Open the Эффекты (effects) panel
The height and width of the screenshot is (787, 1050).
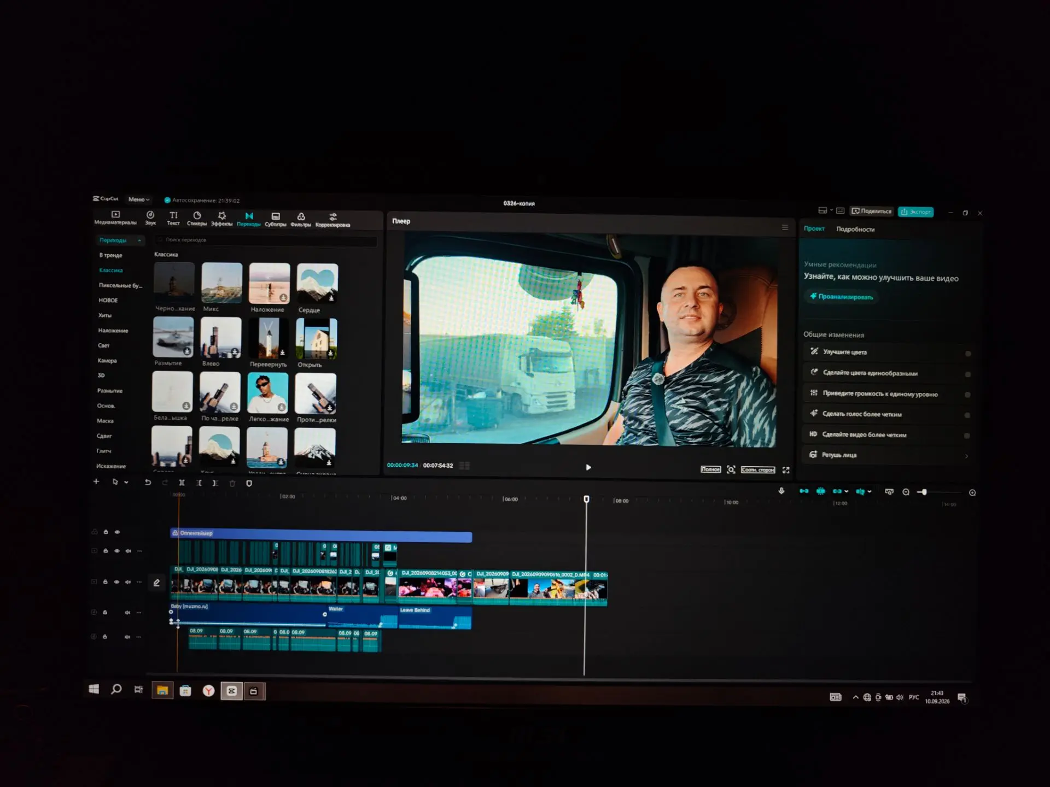coord(221,219)
